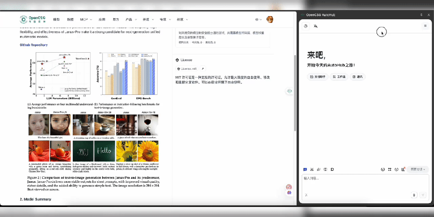Open the average performance scatter chart image
The height and width of the screenshot is (217, 434).
pyautogui.click(x=59, y=76)
